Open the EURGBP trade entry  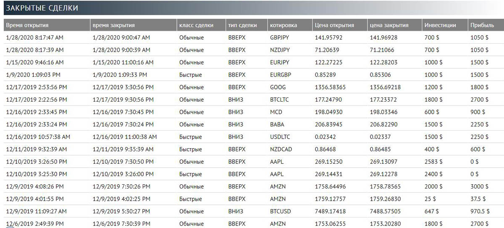tap(252, 75)
